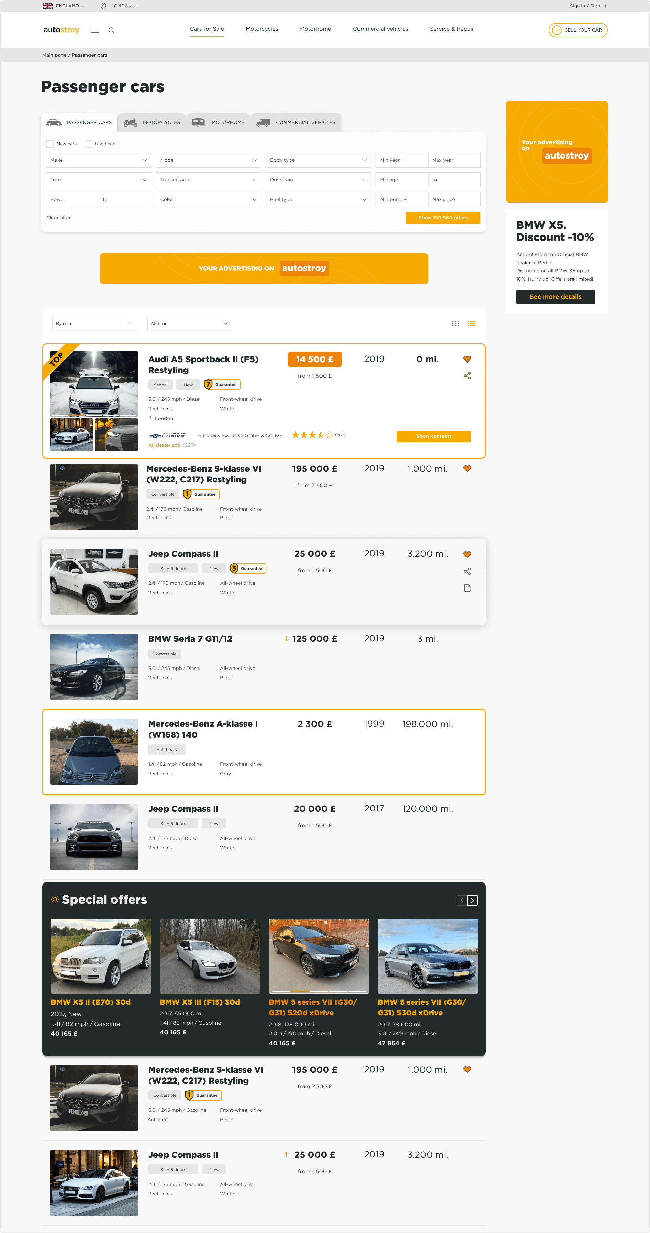
Task: Open All dealer ads link
Action: (164, 445)
